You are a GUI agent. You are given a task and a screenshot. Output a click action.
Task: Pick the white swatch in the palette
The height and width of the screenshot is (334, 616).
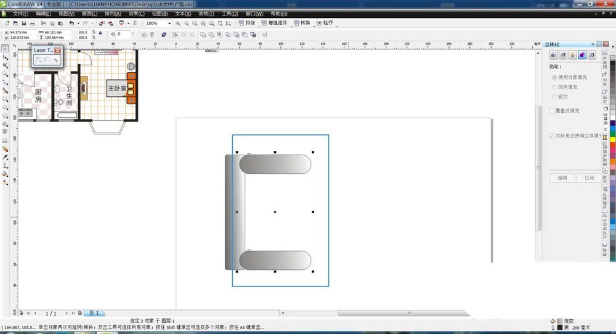(x=612, y=118)
